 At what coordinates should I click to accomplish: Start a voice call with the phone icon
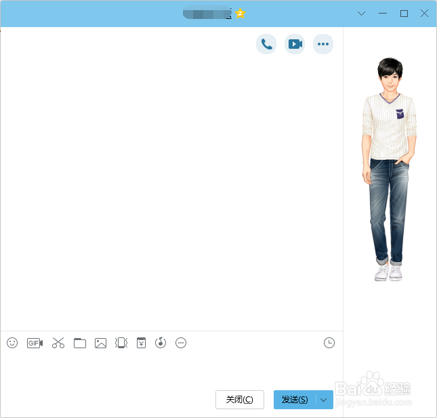click(266, 44)
